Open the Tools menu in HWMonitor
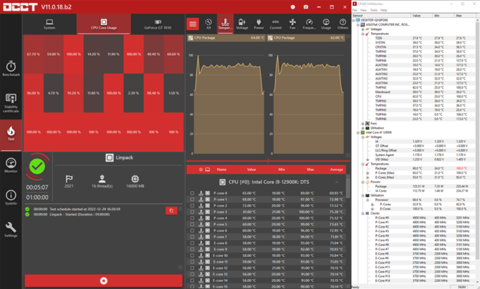Viewport: 480px width, 289px height. tap(373, 10)
